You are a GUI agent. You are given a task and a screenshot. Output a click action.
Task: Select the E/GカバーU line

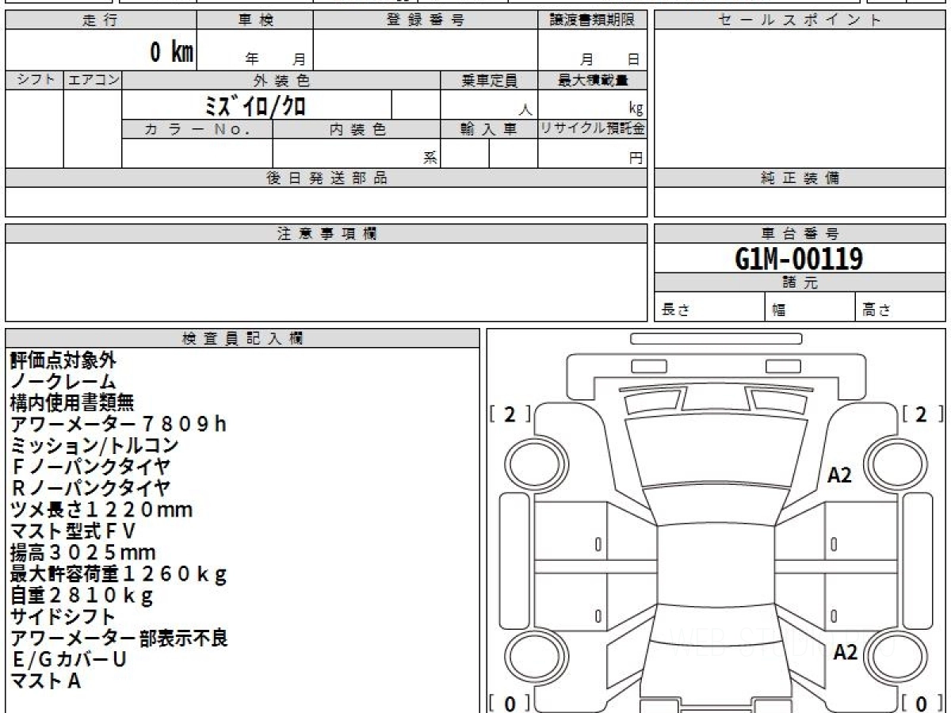(68, 659)
